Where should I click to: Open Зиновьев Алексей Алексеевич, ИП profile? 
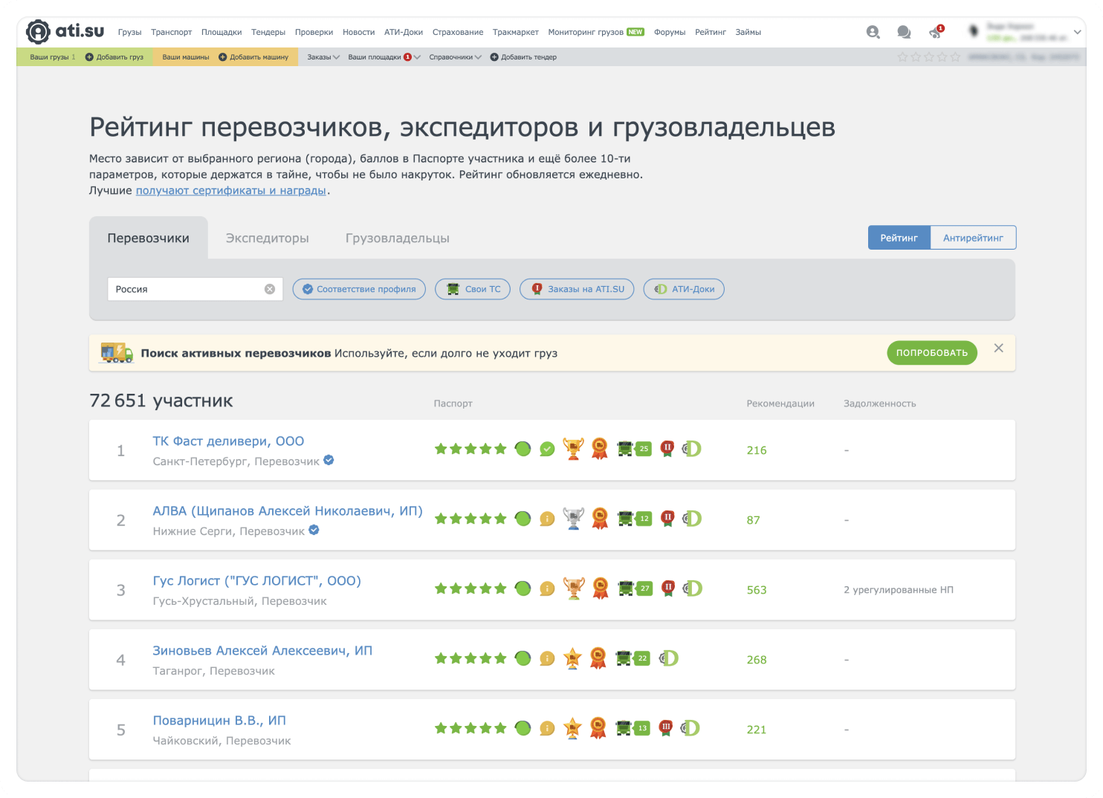(262, 650)
